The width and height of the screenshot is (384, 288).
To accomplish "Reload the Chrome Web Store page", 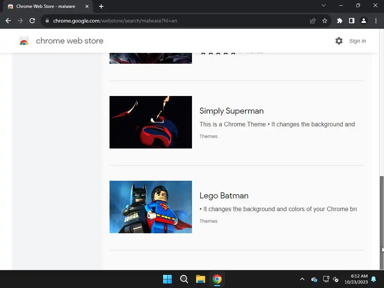I will click(x=32, y=21).
